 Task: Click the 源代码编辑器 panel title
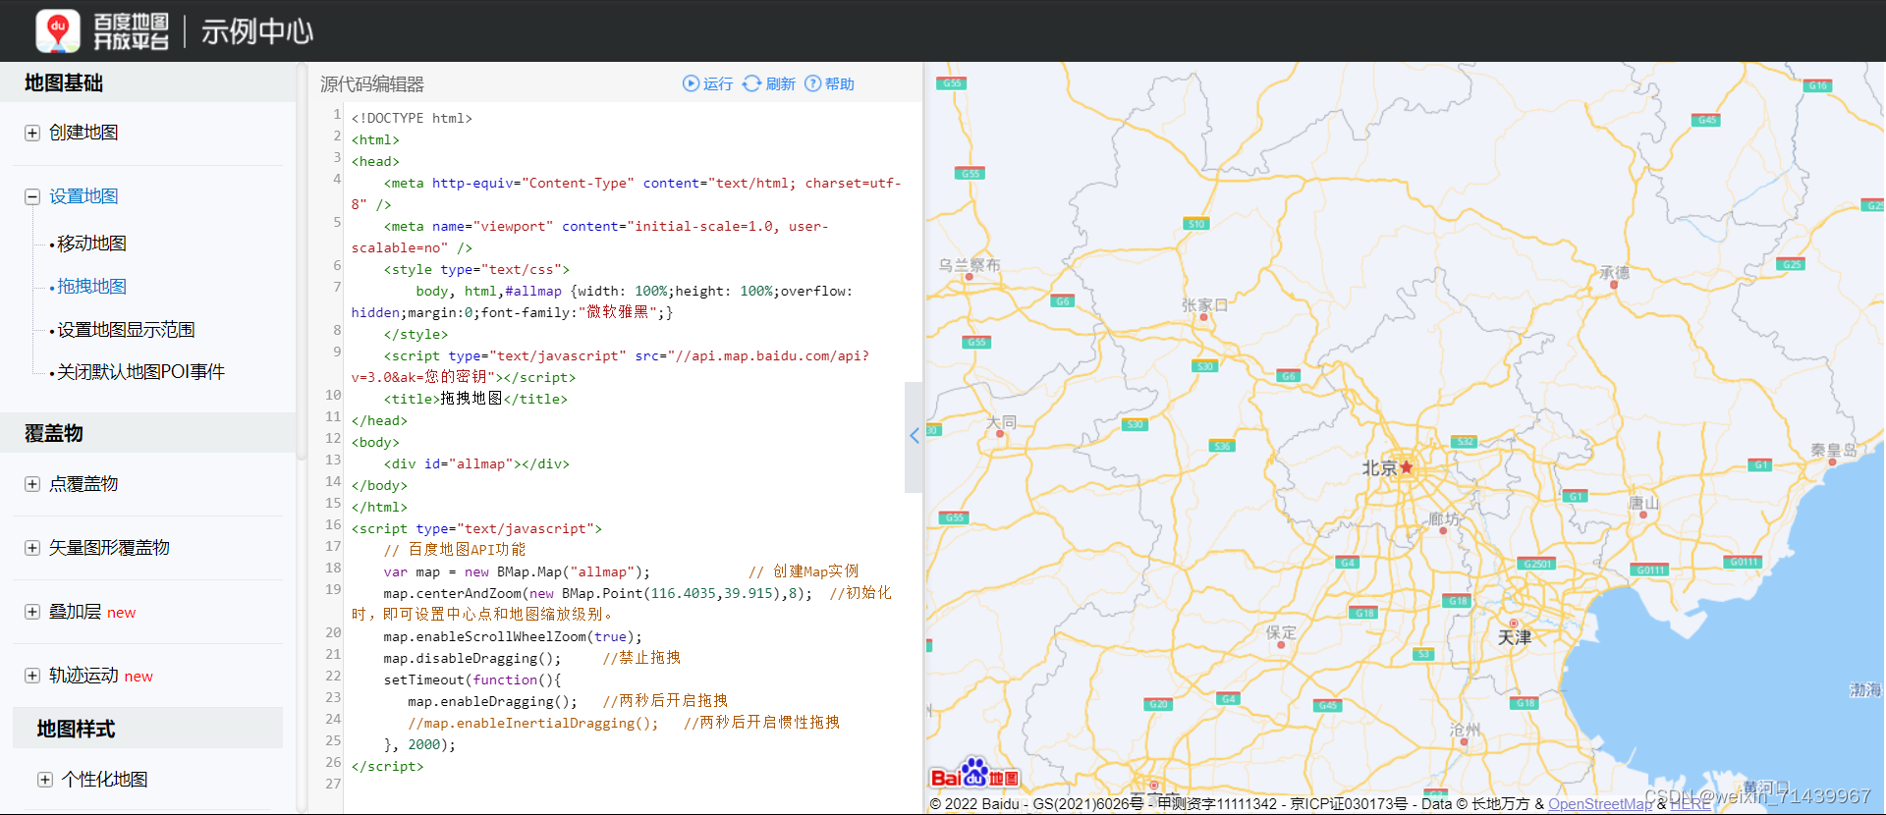(x=372, y=84)
